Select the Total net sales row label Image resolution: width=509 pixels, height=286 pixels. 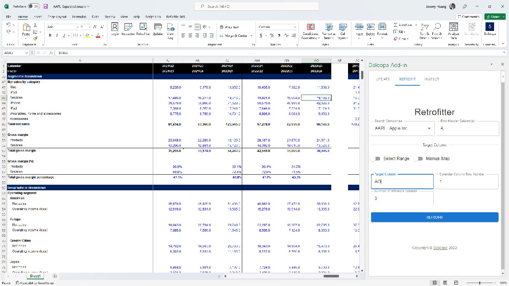pyautogui.click(x=19, y=124)
